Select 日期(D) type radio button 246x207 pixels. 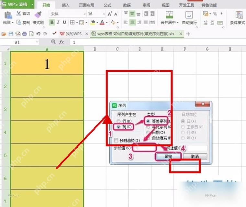coord(148,133)
